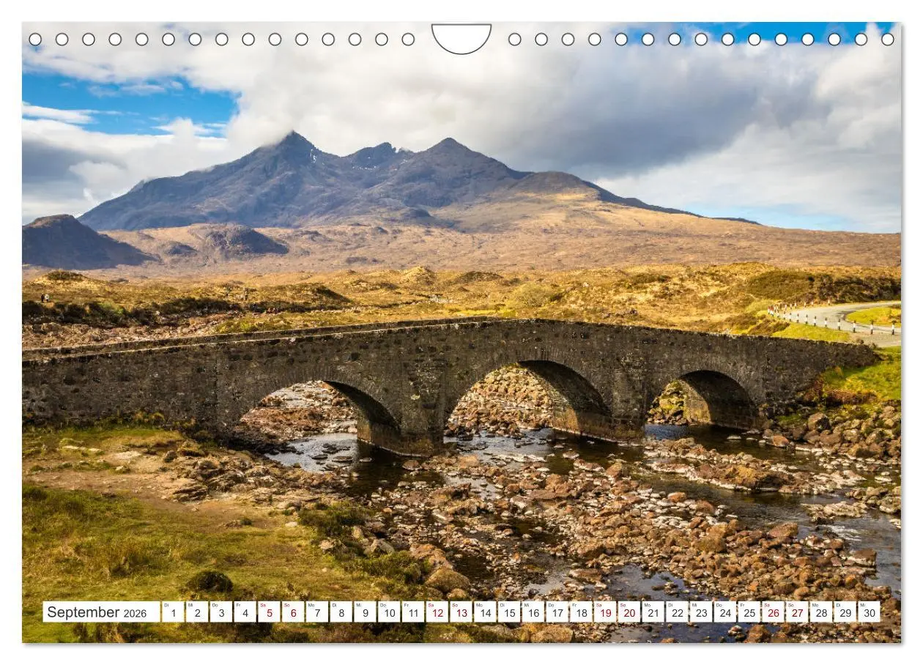
Task: Select day 15 in the calendar strip
Action: 509,612
